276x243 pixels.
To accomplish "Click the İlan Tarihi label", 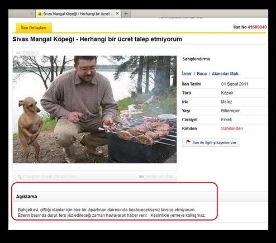I will pos(191,84).
